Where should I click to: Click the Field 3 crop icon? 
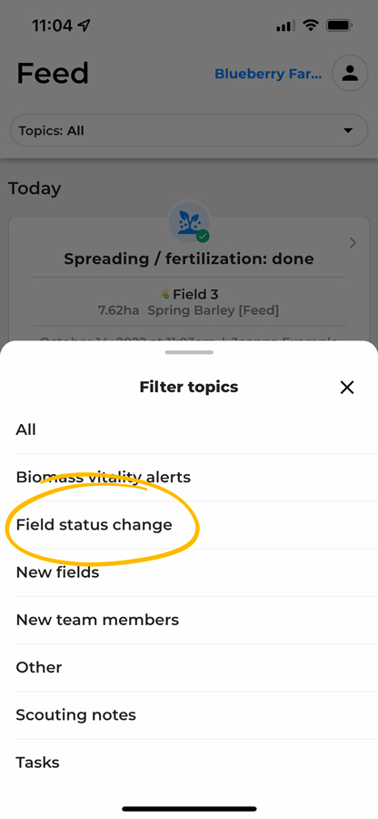coord(164,295)
